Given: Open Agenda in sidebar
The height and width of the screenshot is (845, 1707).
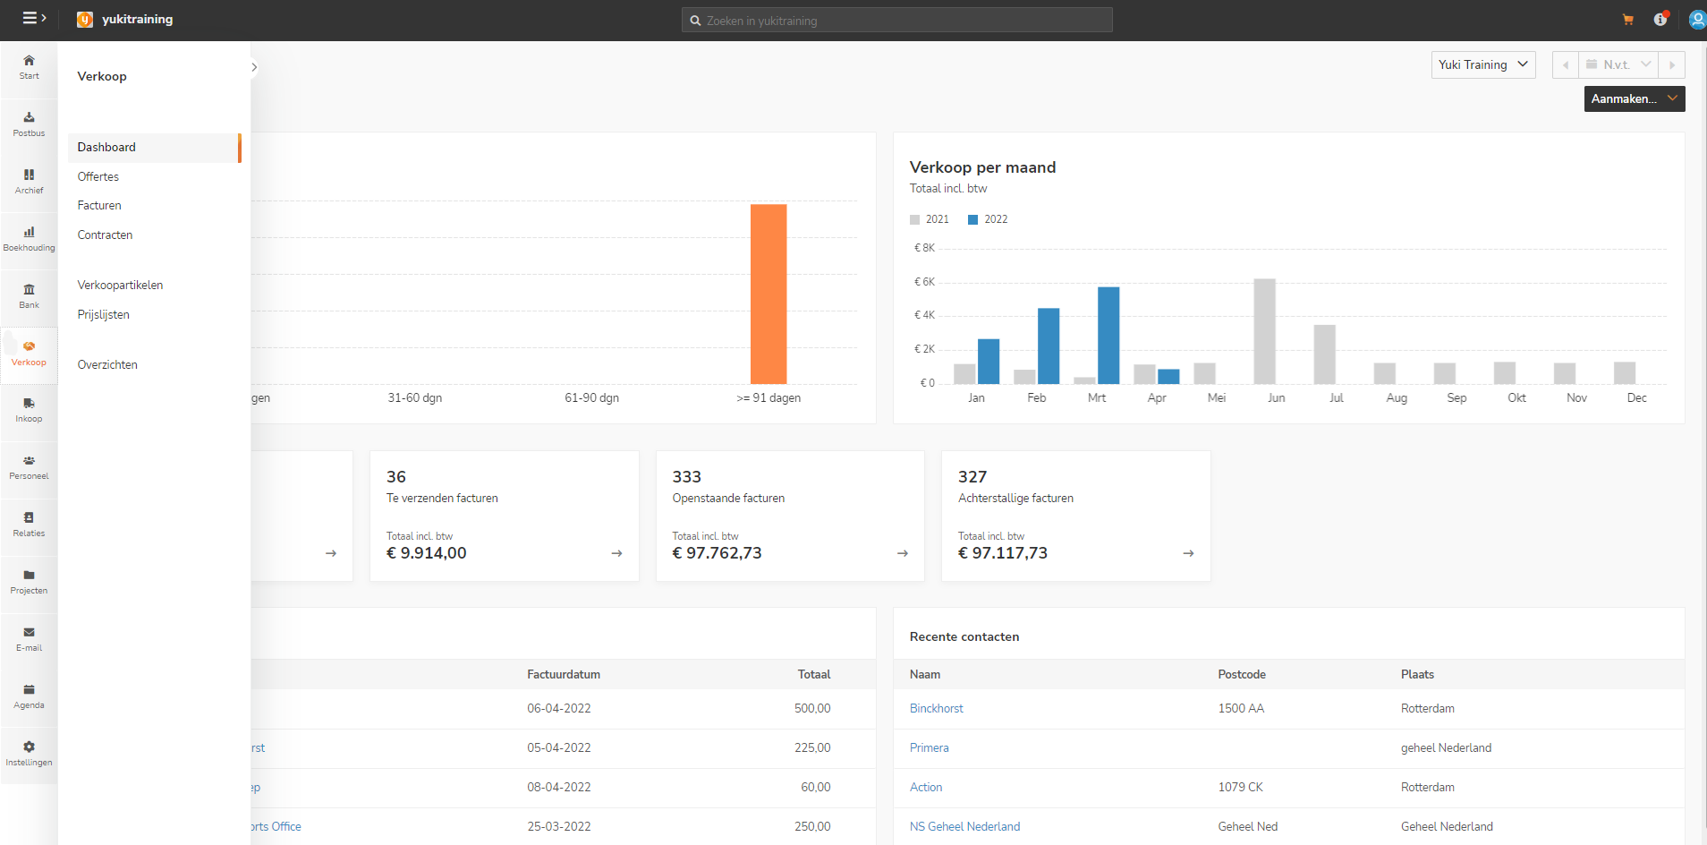Looking at the screenshot, I should pyautogui.click(x=29, y=696).
